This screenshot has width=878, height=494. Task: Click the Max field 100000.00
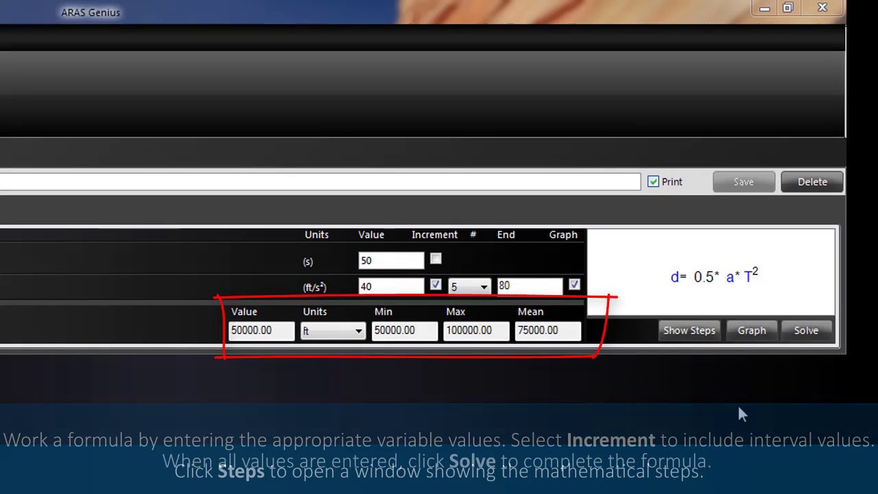click(x=476, y=331)
